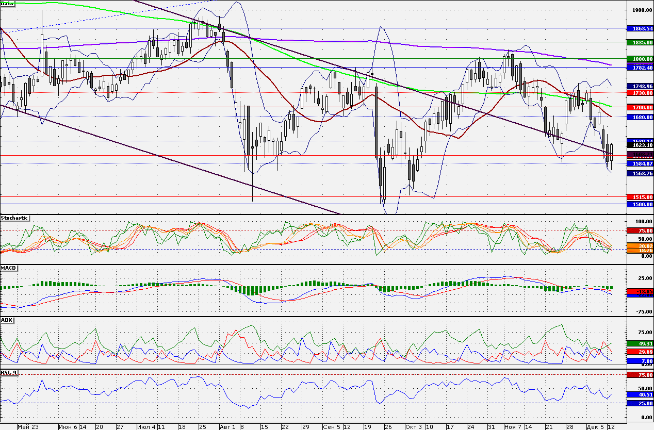Click the RSI, 9 panel label

[9, 372]
